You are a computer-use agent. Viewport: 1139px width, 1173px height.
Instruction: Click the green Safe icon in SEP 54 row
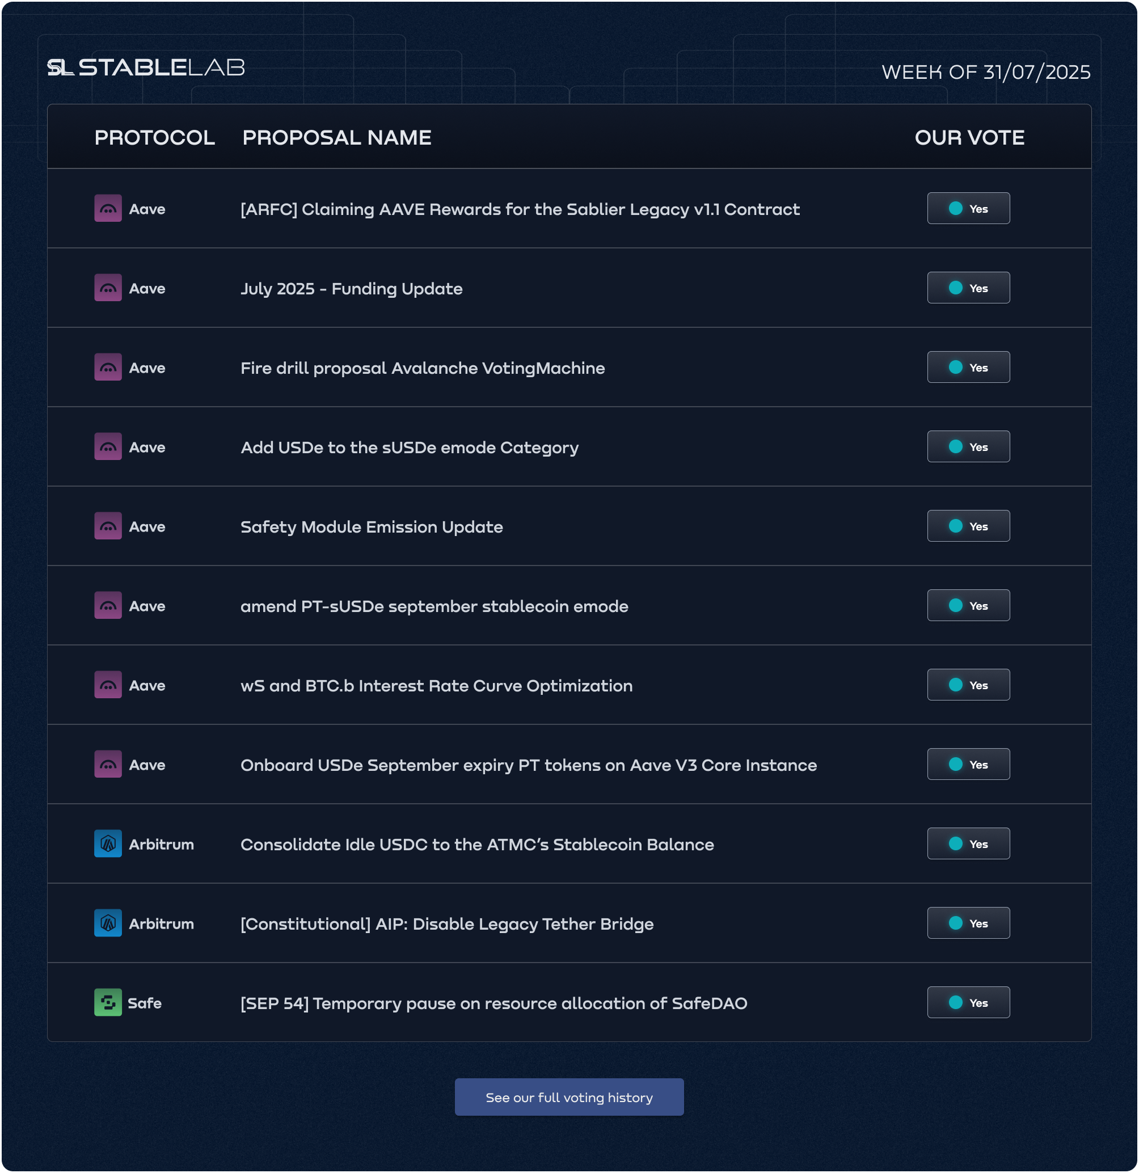click(x=108, y=1003)
